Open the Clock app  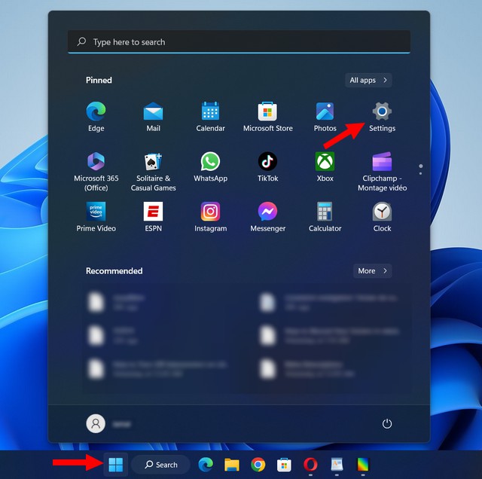click(x=382, y=217)
